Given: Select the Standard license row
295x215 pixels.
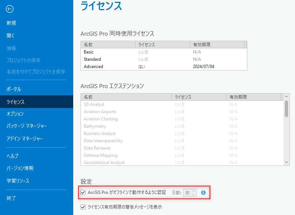Looking at the screenshot, I should pyautogui.click(x=164, y=59).
